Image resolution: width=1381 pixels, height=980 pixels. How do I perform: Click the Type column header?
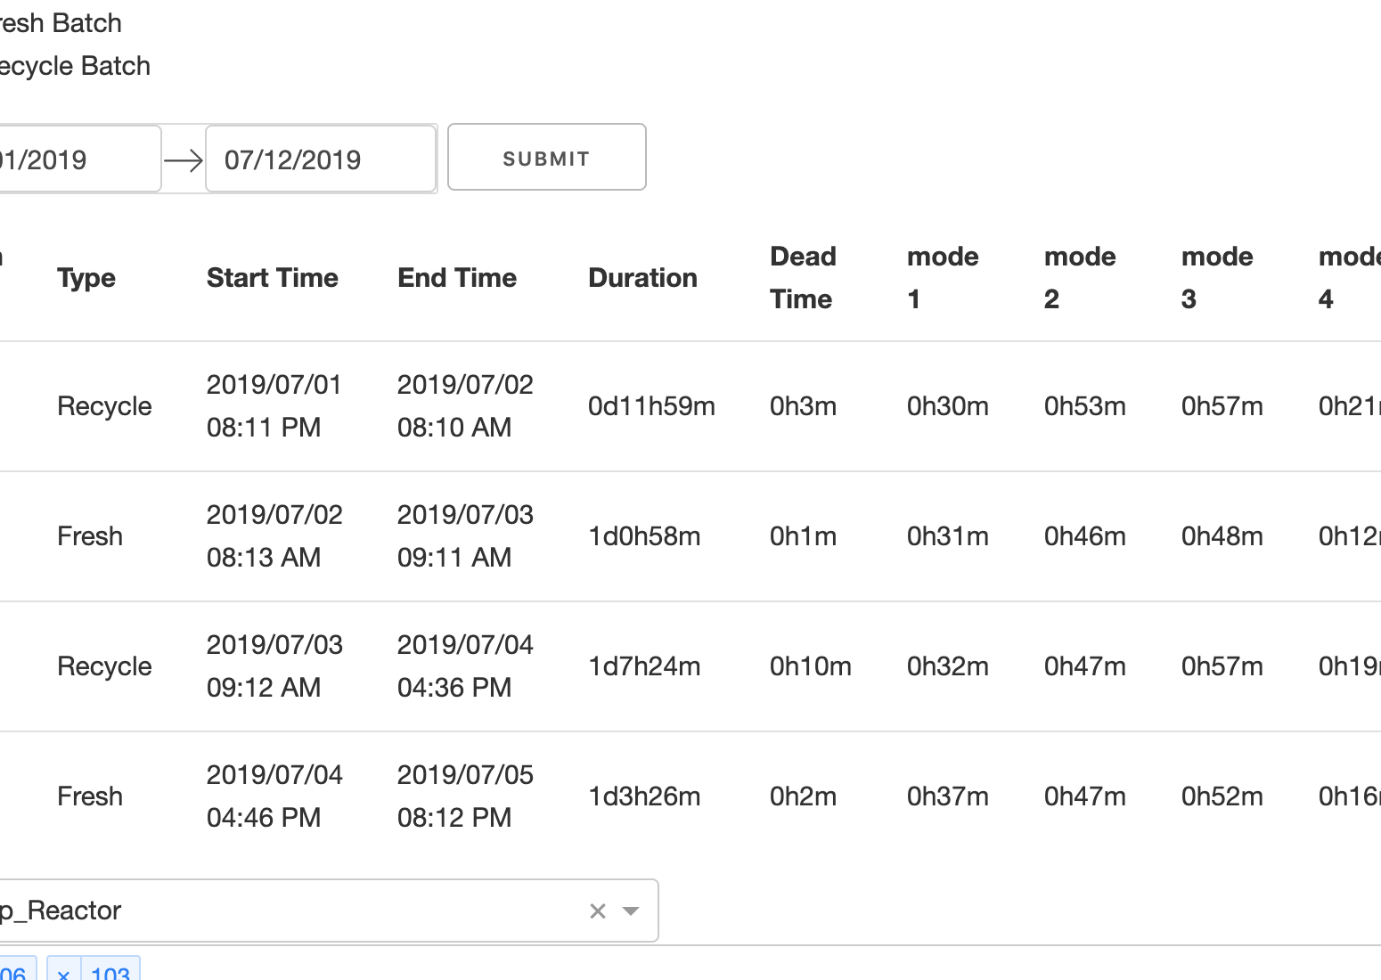point(86,278)
